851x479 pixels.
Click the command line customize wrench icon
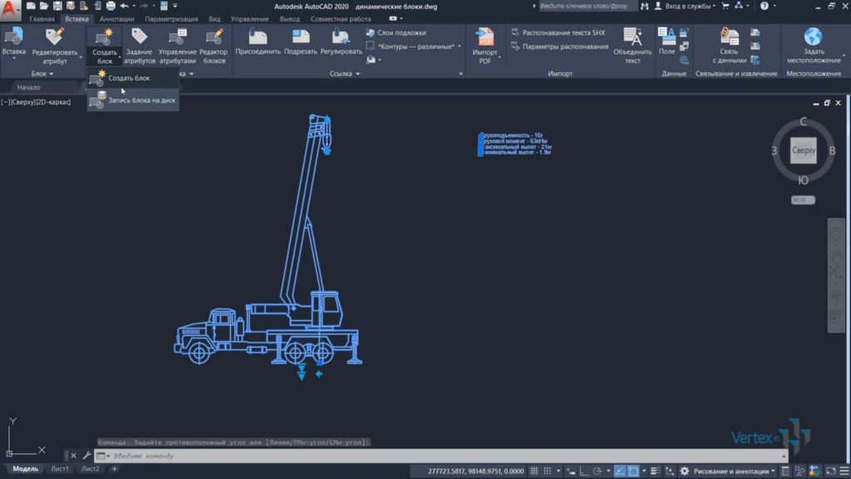pyautogui.click(x=86, y=456)
